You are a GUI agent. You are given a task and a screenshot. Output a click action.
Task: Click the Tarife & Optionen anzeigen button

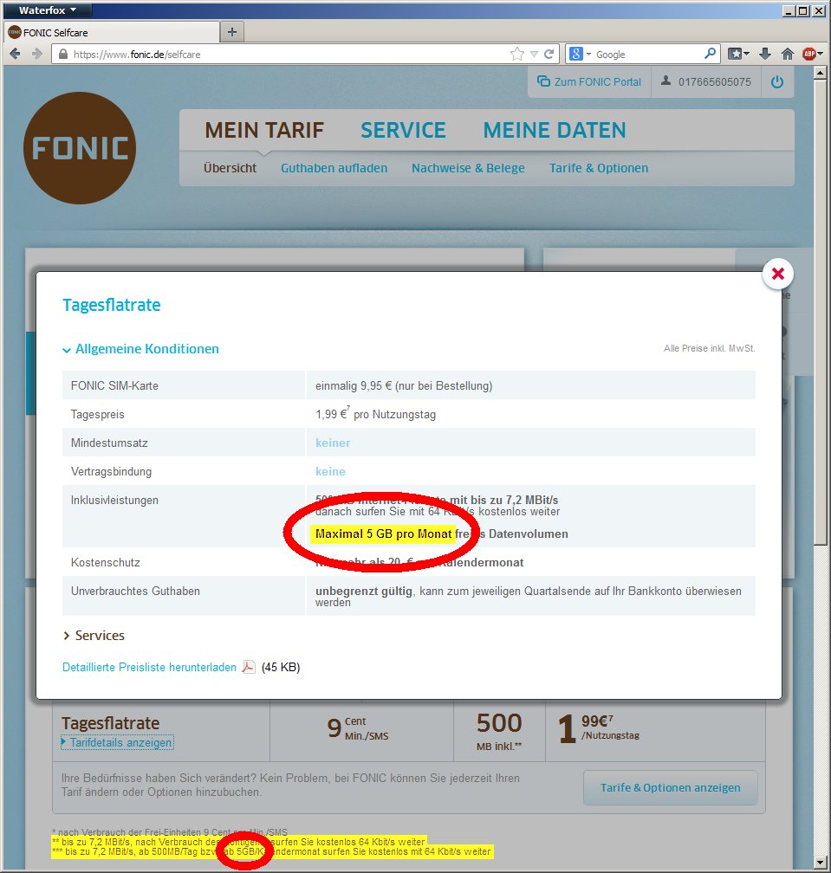[670, 788]
